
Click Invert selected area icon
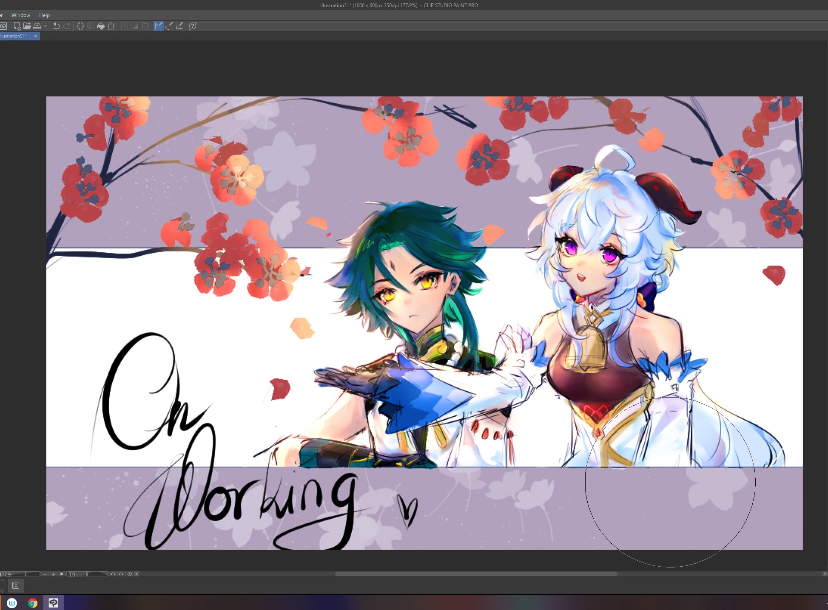click(x=135, y=26)
